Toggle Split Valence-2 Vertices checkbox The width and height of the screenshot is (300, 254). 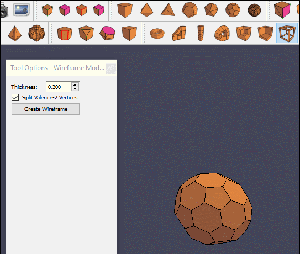[x=15, y=98]
